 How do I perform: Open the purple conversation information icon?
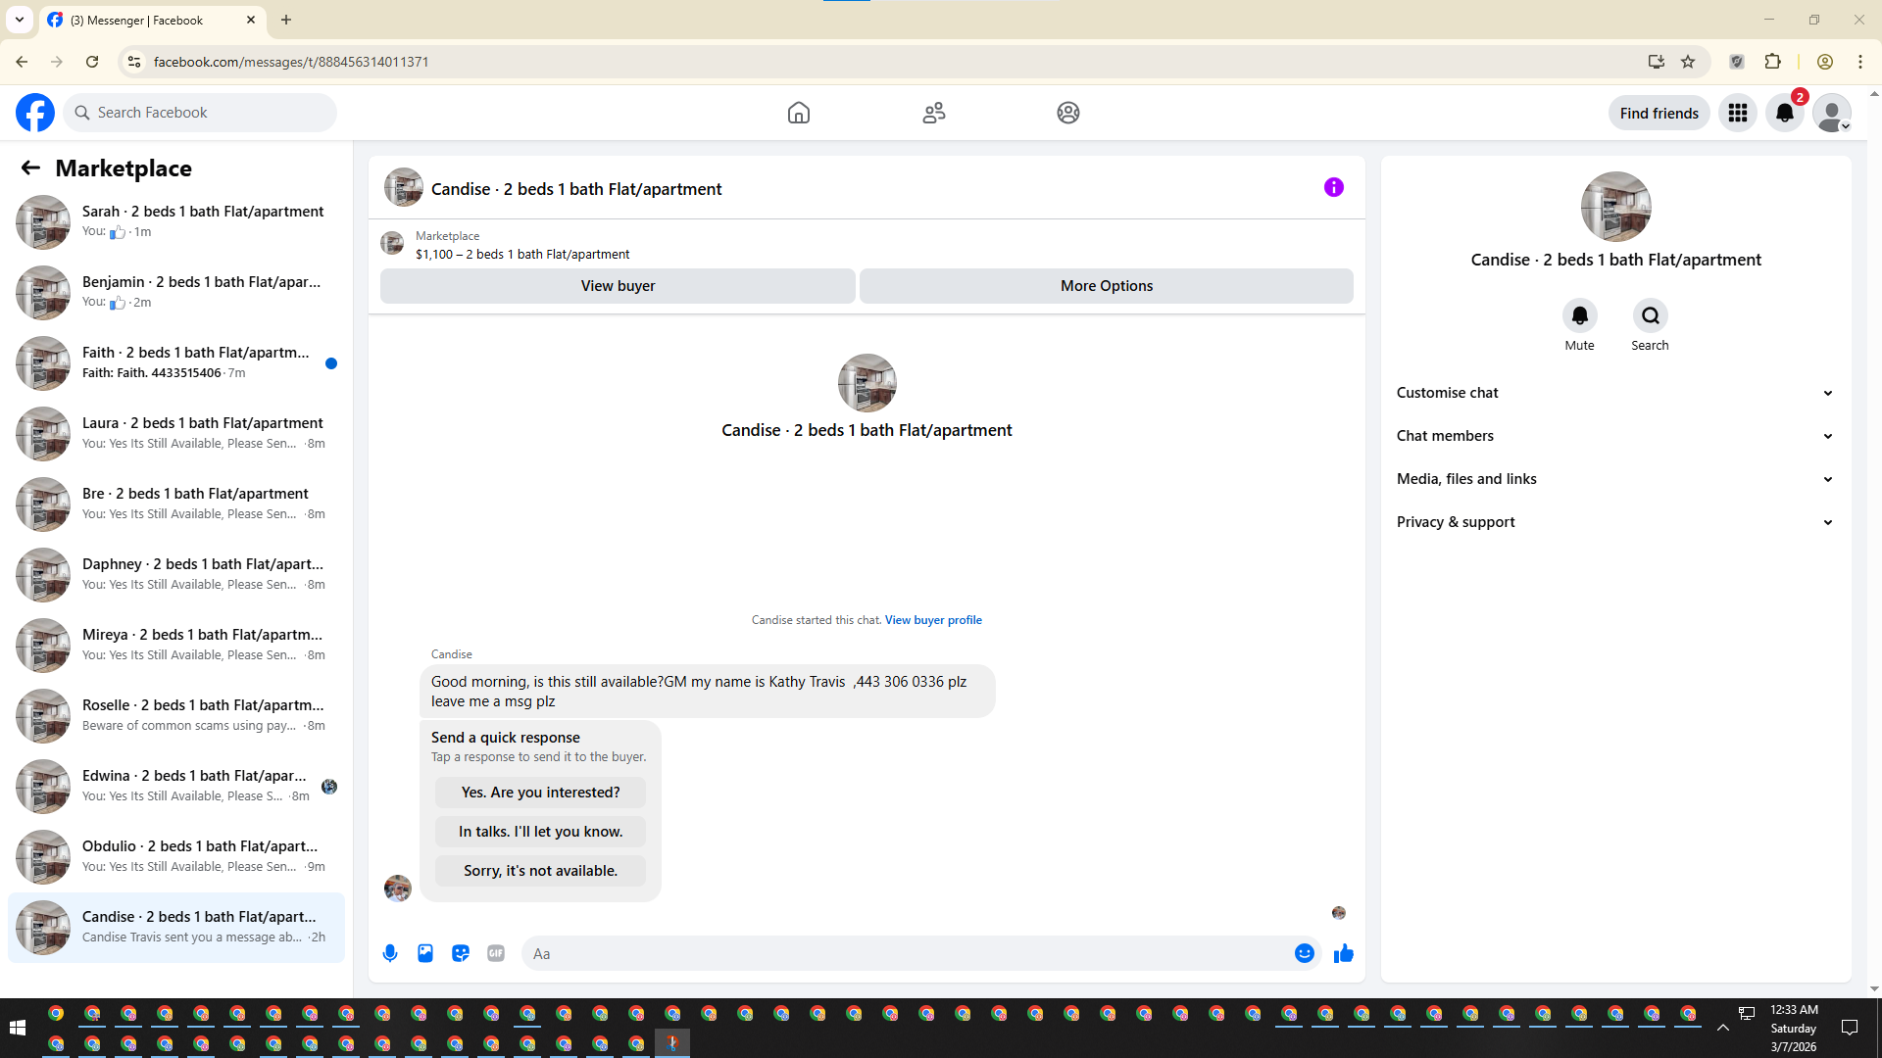[x=1333, y=187]
